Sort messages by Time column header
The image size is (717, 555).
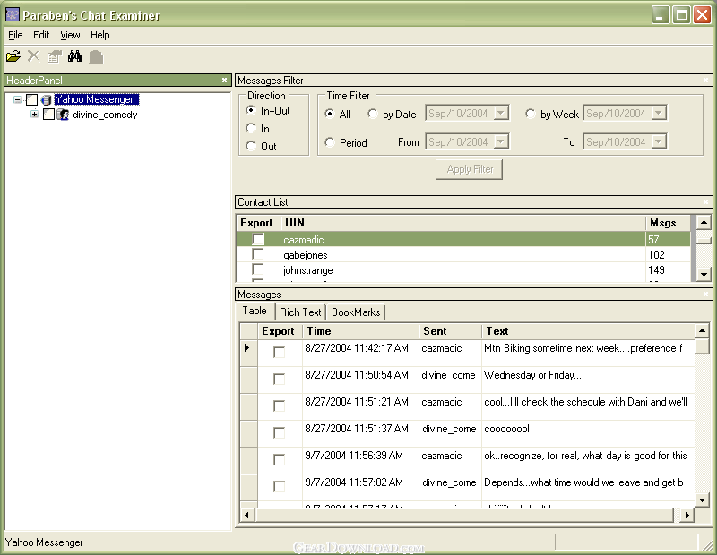tap(361, 331)
